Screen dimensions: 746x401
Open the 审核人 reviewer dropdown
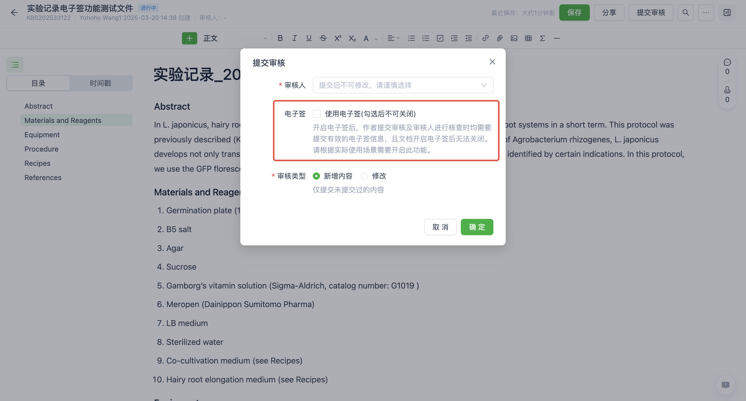point(403,85)
